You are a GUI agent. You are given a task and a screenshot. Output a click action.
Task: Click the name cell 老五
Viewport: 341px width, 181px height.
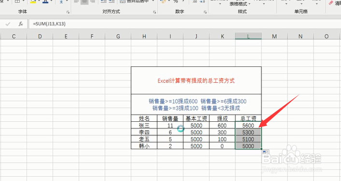(144, 139)
